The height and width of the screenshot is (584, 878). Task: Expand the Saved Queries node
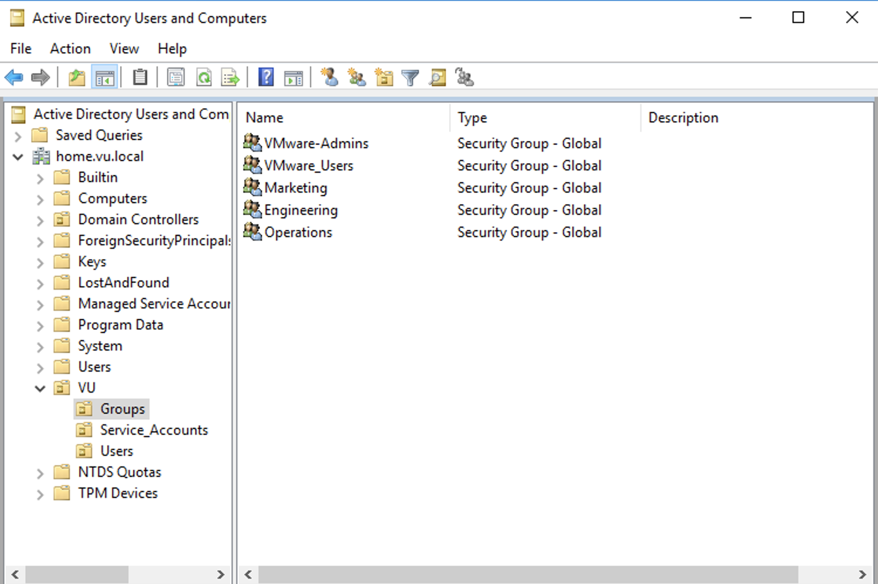click(18, 136)
